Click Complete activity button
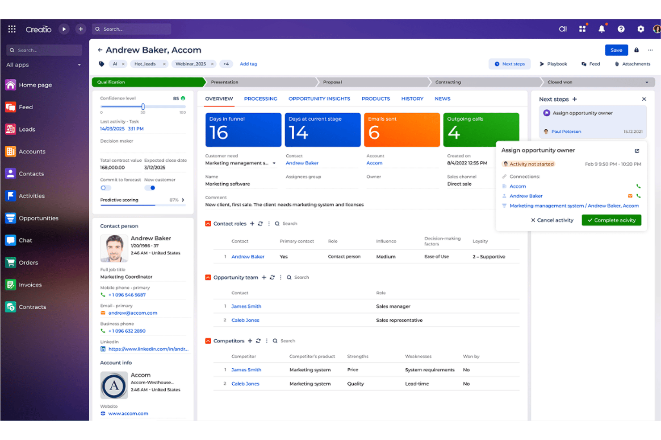This screenshot has height=440, width=661. (x=611, y=220)
